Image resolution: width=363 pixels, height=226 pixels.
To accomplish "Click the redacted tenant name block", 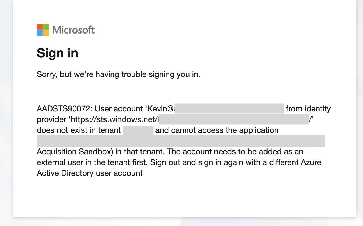I will click(x=138, y=130).
